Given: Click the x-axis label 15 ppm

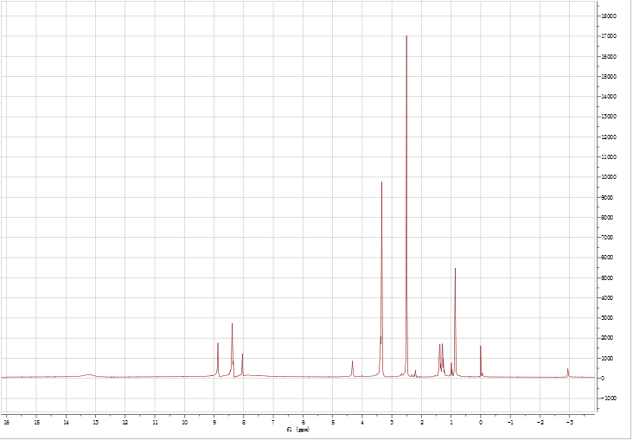Looking at the screenshot, I should click(36, 422).
